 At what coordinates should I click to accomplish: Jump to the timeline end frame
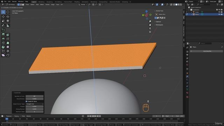coord(100,116)
